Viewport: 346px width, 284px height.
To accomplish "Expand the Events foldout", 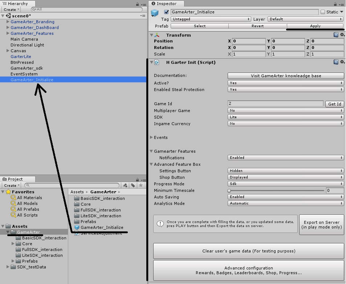I will [x=151, y=137].
